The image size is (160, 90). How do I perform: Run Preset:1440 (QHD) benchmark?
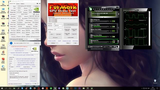click(x=74, y=30)
